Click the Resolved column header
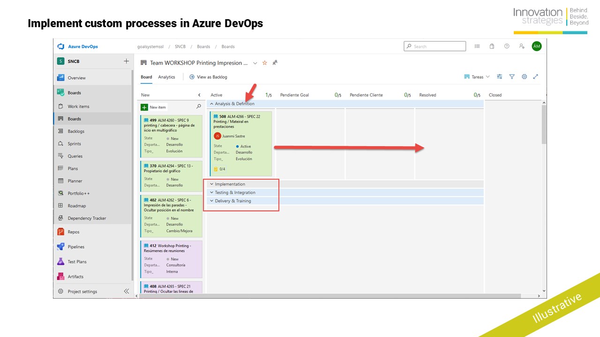The image size is (600, 337). (427, 95)
